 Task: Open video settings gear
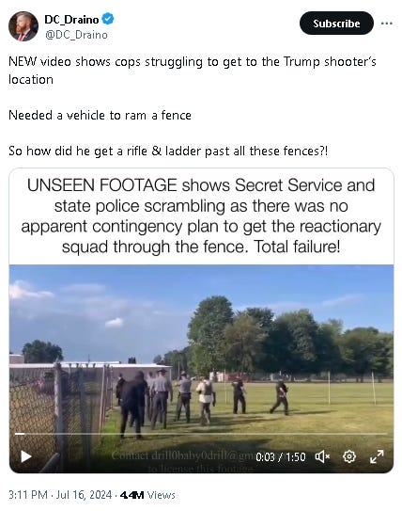click(349, 456)
